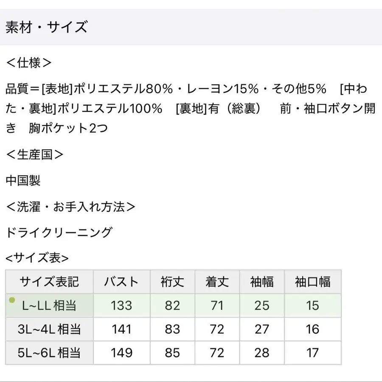Click the green dot beside L~LL相当

pos(12,301)
